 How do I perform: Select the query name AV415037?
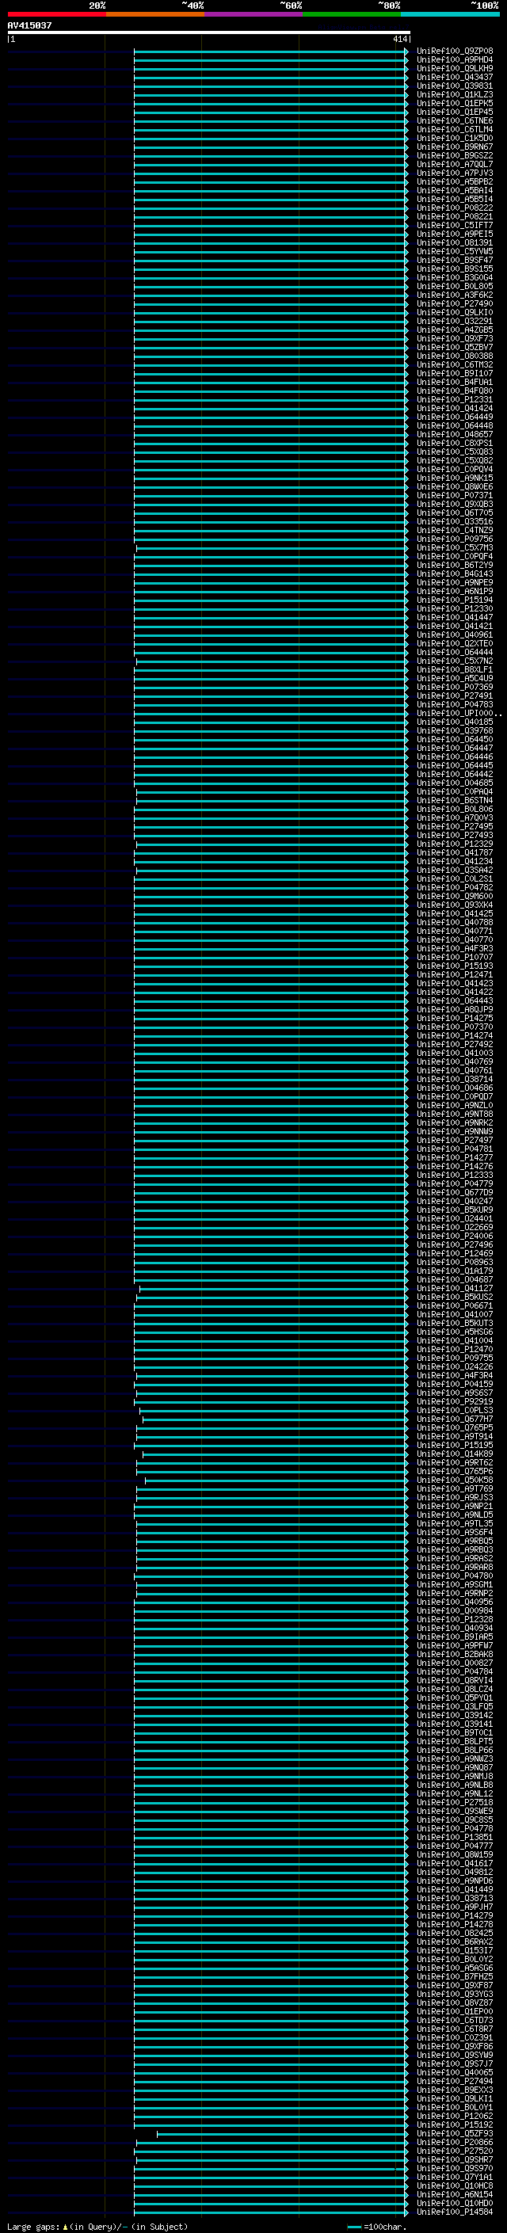[29, 26]
